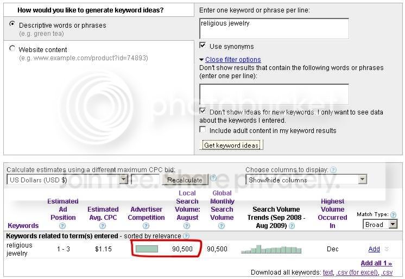The height and width of the screenshot is (279, 405).
Task: Click Add all 1 » link
Action: [376, 263]
